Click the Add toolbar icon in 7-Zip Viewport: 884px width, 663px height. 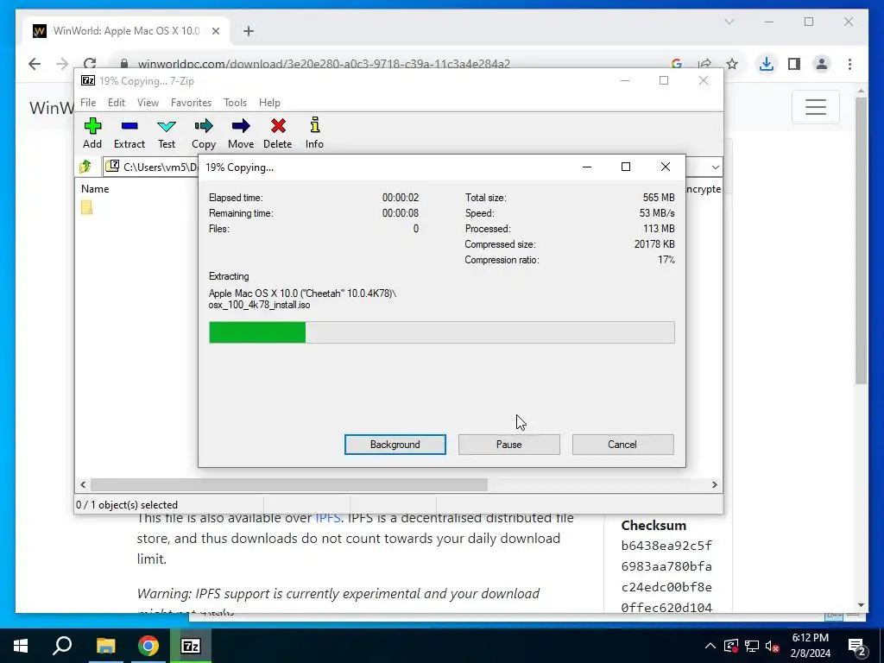tap(92, 133)
